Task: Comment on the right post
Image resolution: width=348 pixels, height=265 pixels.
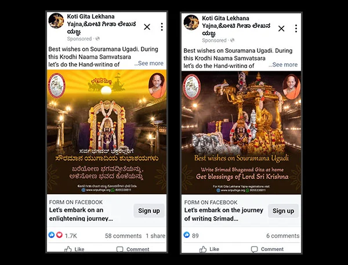Action: tap(267, 249)
